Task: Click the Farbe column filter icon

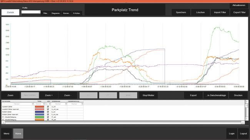Action: (44, 104)
